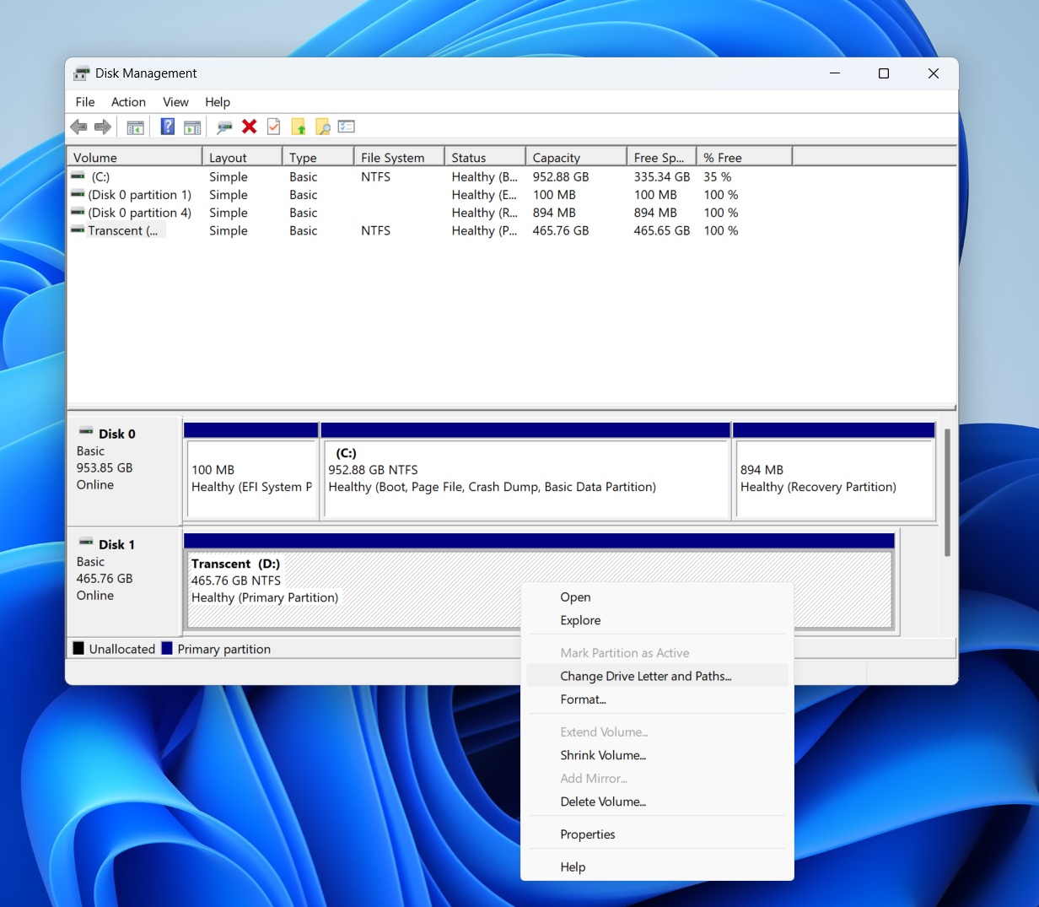Click the Show/Hide Console Tree toolbar icon
1039x907 pixels.
135,127
